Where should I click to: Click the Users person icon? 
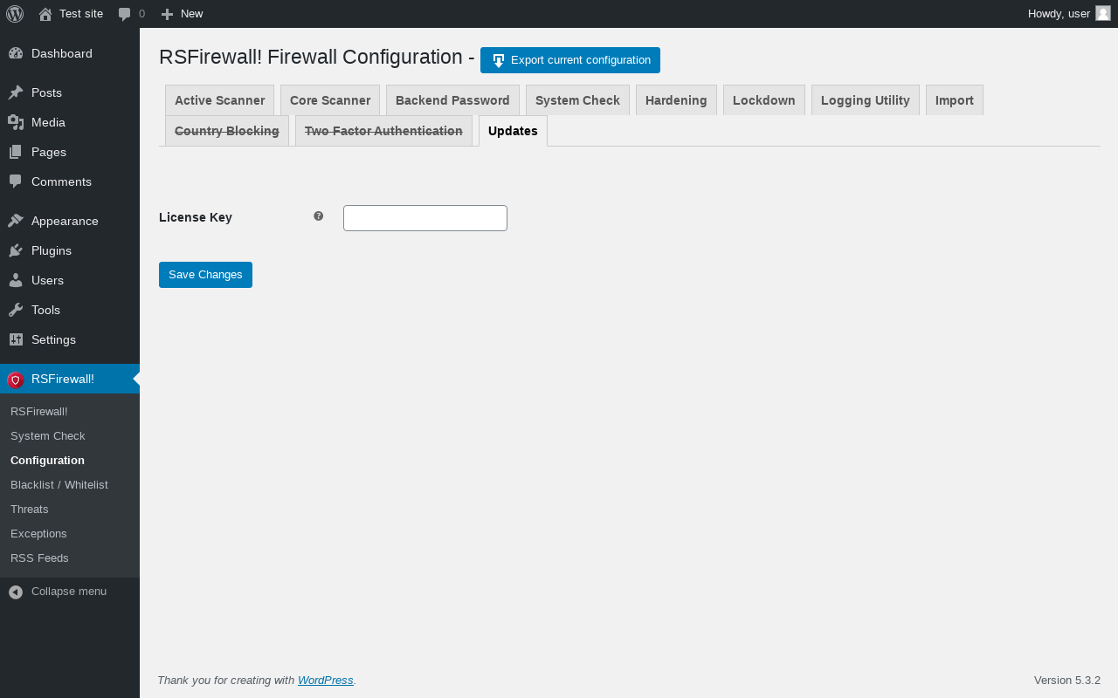coord(16,280)
